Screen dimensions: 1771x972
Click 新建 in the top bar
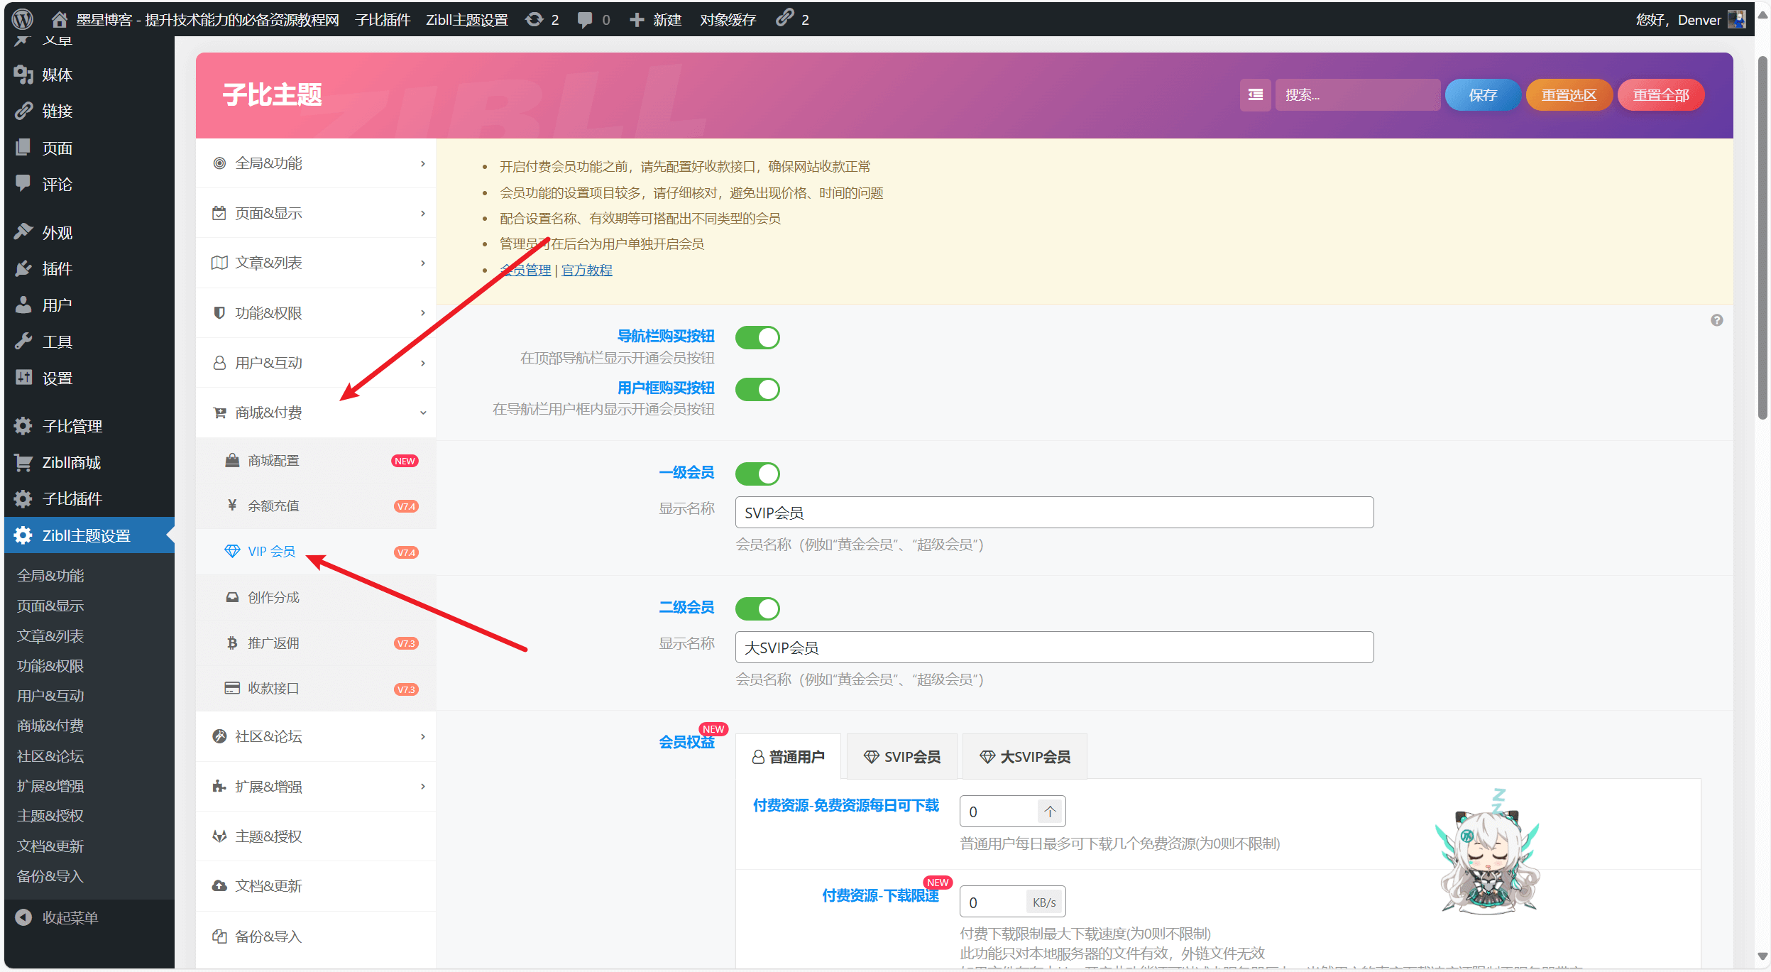(655, 19)
